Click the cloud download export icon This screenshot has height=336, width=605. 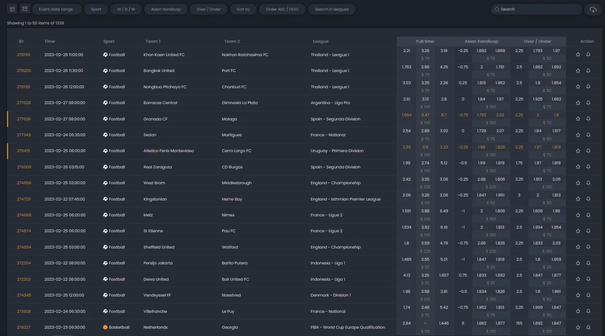coord(593,9)
